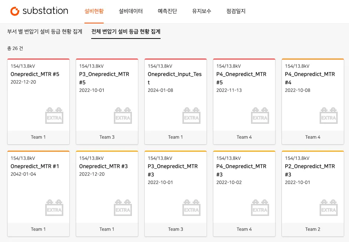Viewport: 349px width, 242px height.
Task: Click EXTRA icon on Onepredict_Input_Test card
Action: (x=191, y=116)
